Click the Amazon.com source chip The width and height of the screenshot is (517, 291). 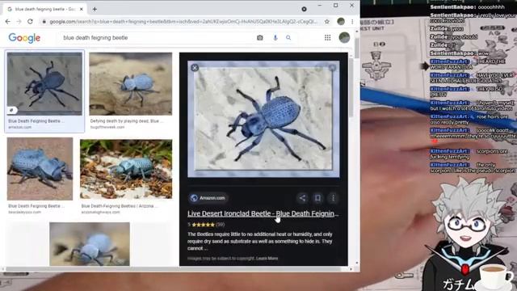pos(208,198)
